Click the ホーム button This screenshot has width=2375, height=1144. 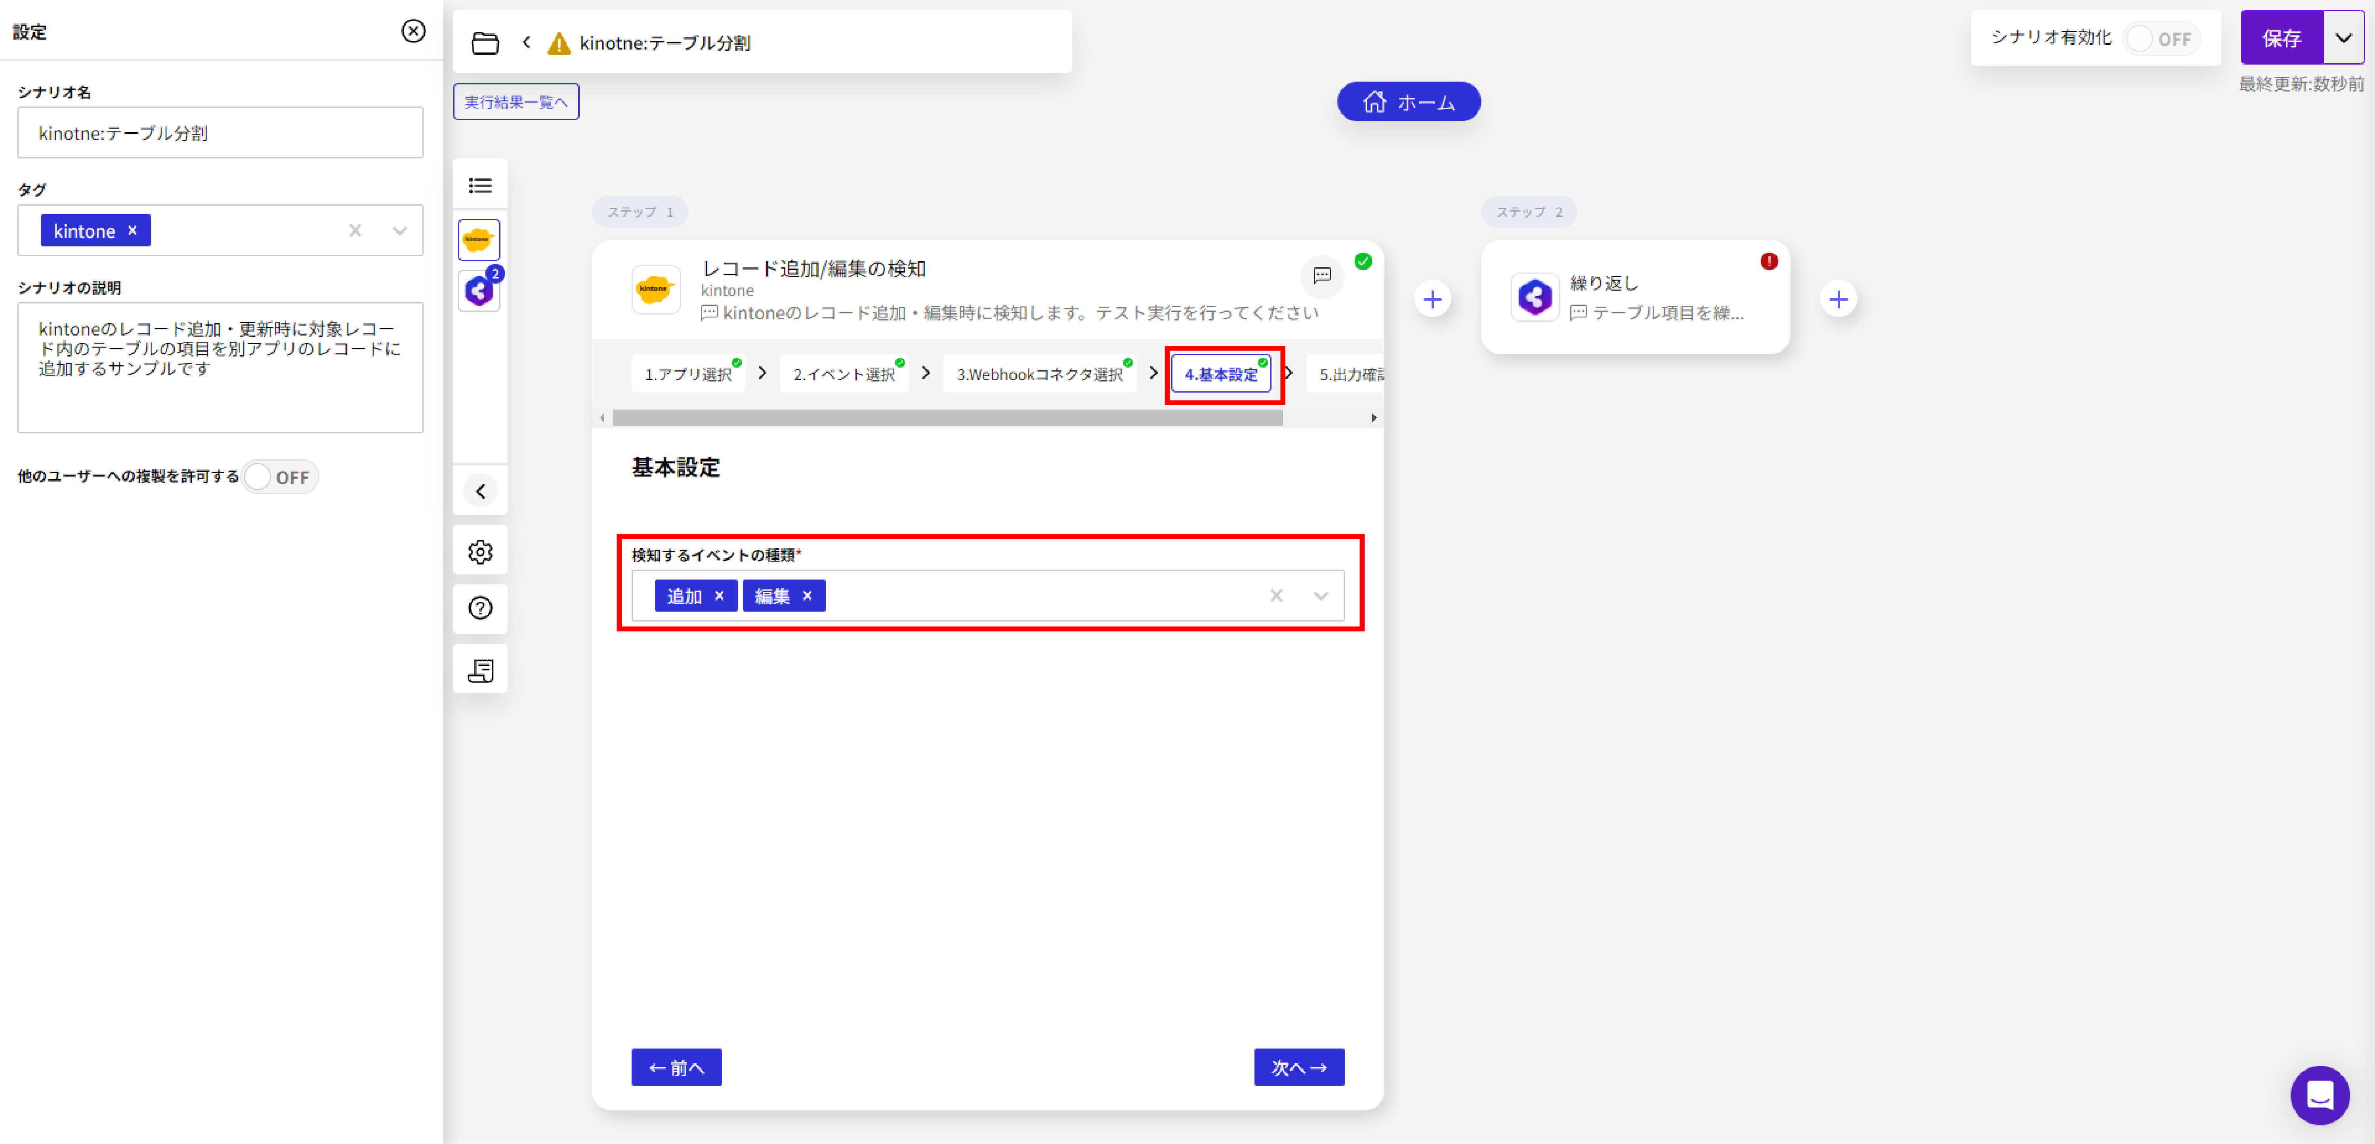pos(1409,101)
